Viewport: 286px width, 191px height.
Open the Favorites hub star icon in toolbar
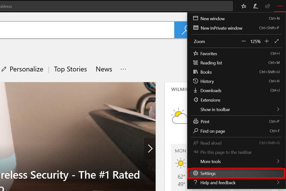click(x=244, y=6)
